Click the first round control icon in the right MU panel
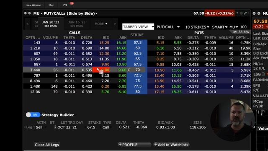Image resolution: width=268 pixels, height=151 pixels. 254,13
